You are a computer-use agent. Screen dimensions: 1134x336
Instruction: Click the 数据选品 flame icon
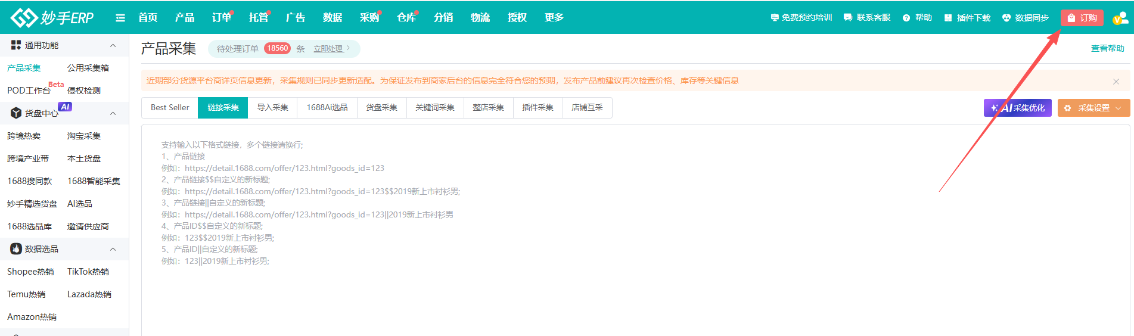16,248
